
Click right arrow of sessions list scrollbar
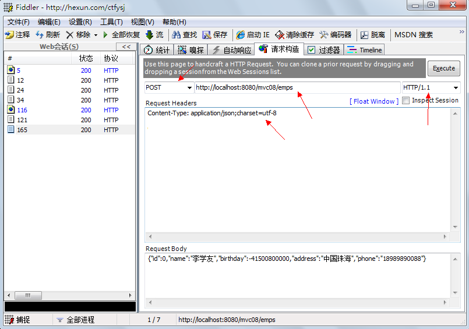click(x=130, y=296)
